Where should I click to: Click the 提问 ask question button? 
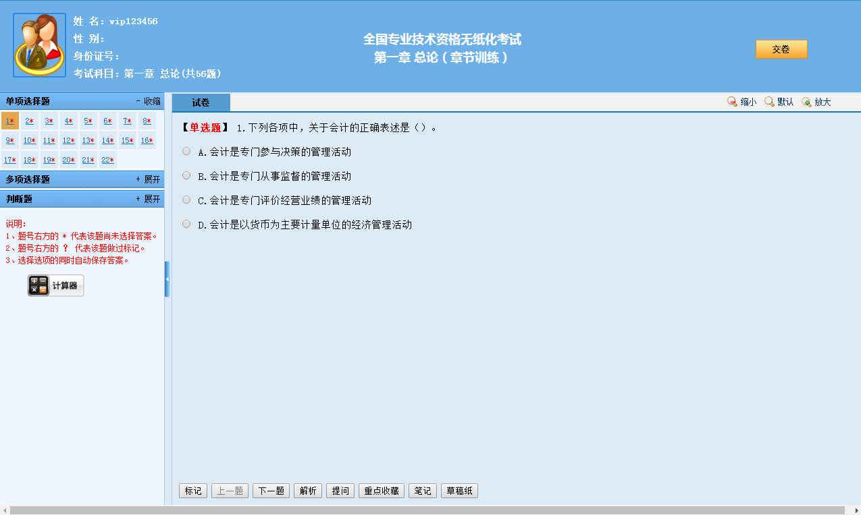click(340, 491)
